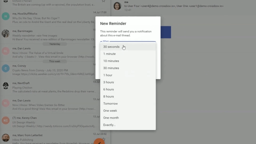This screenshot has height=144, width=256.
Task: Choose 1 minute from the When list
Action: (109, 54)
